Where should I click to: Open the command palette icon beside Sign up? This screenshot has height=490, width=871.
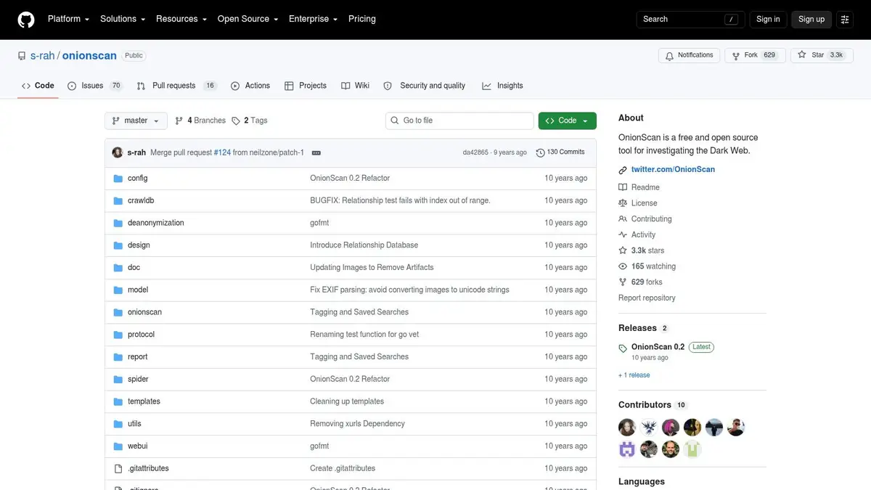pyautogui.click(x=844, y=20)
